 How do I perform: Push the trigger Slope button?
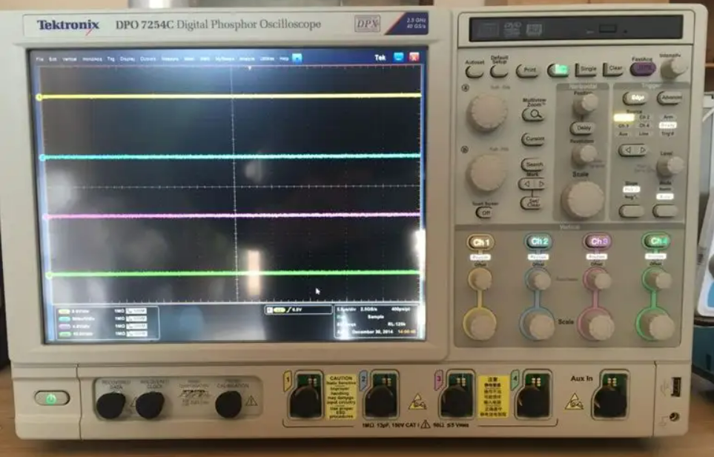point(631,211)
